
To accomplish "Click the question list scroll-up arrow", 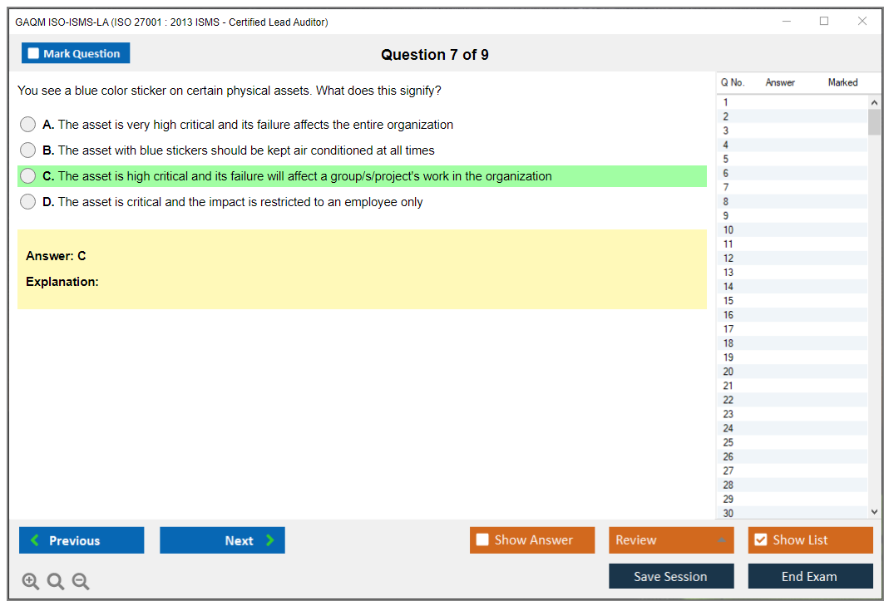I will (873, 102).
